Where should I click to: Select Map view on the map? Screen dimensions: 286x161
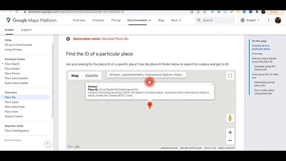tap(75, 76)
